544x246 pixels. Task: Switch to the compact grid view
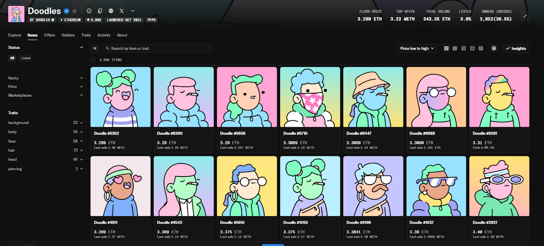tap(455, 49)
